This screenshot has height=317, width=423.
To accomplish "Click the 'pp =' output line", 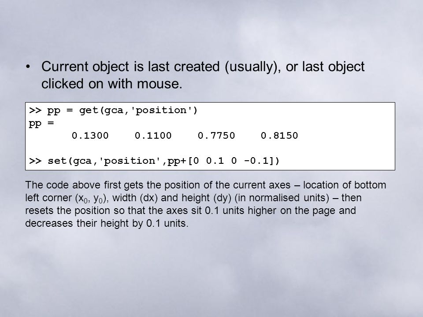I will pos(41,123).
